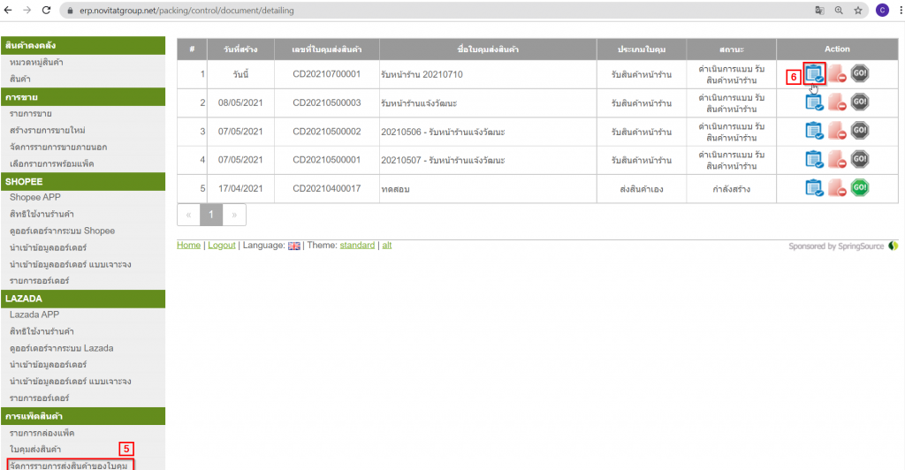
Task: Click red remove icon in row 5
Action: click(x=837, y=187)
